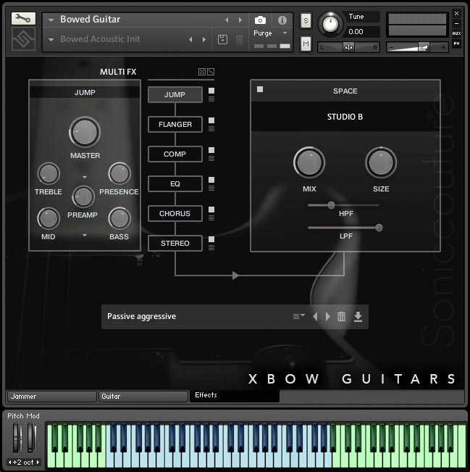Select the FLANGER effect slot
The image size is (470, 472).
click(x=175, y=124)
